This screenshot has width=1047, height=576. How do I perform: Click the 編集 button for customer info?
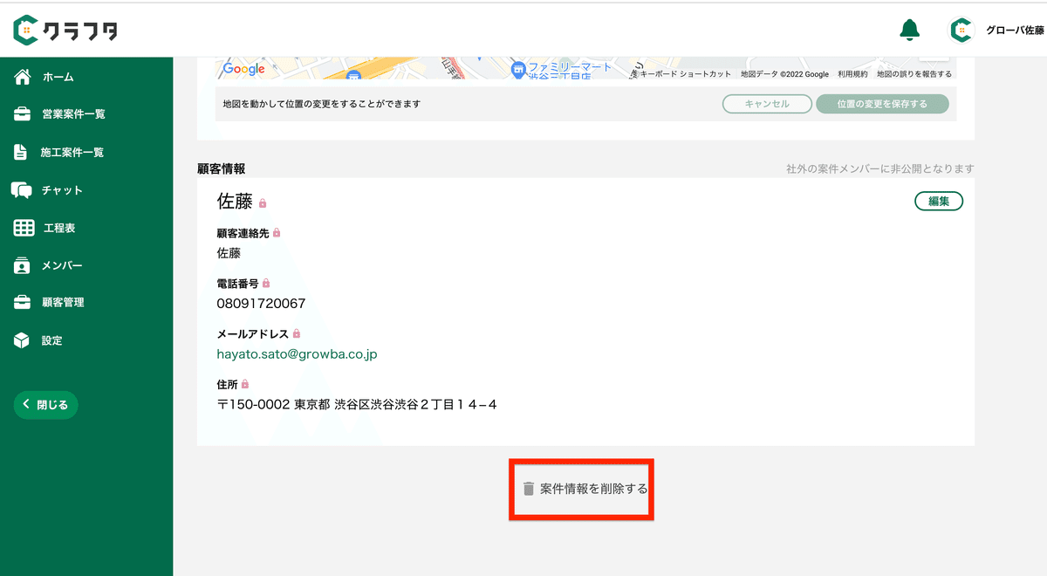[939, 202]
